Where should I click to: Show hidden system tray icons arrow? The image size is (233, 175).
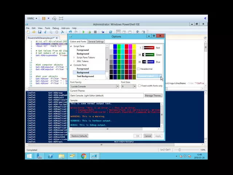tap(176, 156)
